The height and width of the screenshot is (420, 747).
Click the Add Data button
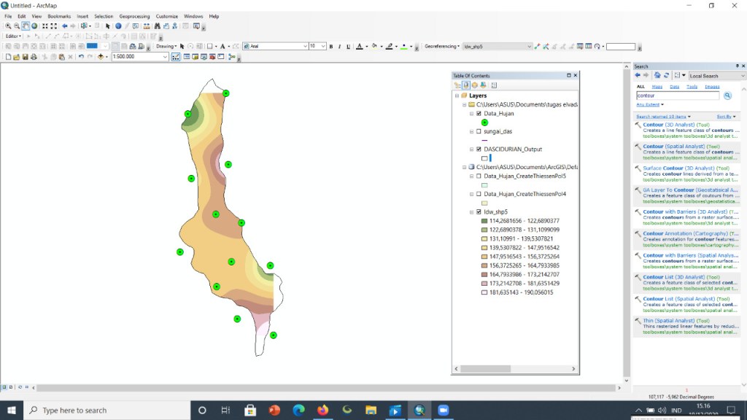coord(101,57)
